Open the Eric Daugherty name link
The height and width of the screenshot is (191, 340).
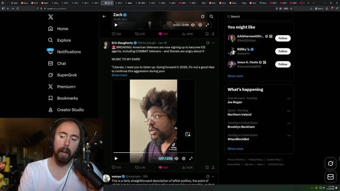[122, 43]
